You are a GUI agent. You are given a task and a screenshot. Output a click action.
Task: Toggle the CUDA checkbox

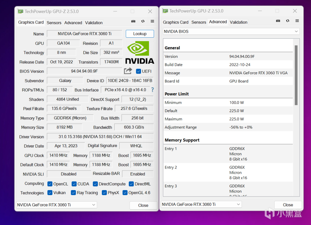(74, 184)
